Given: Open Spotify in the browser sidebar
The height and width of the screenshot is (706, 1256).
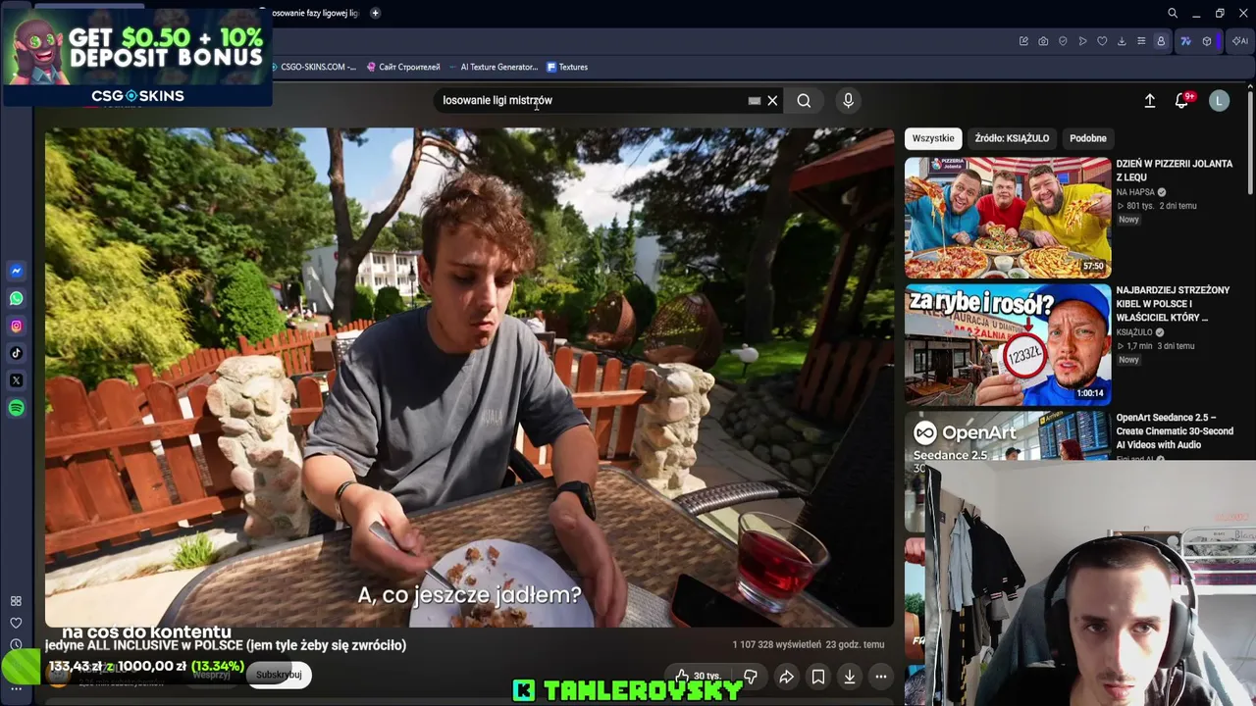Looking at the screenshot, I should point(16,408).
